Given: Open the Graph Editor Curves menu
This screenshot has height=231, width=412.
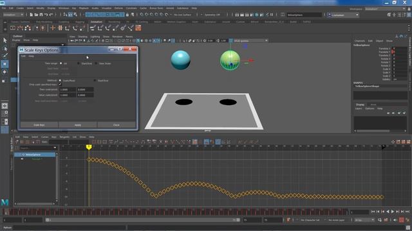Looking at the screenshot, I should [x=44, y=137].
